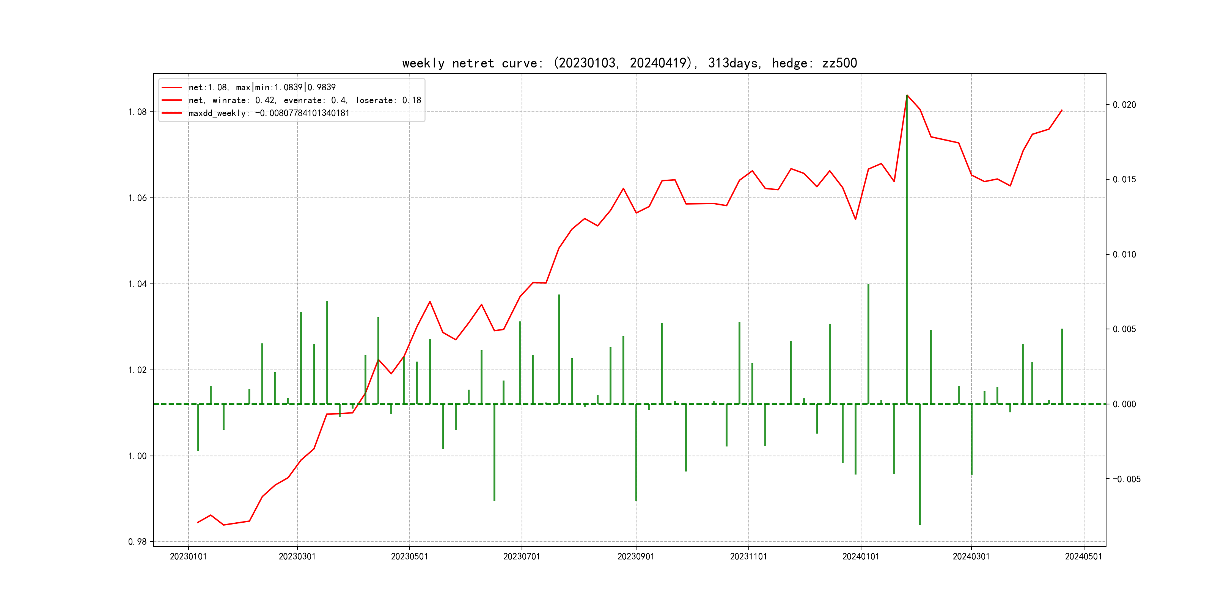
Task: Click the 20230701 x-axis tick label
Action: point(522,557)
